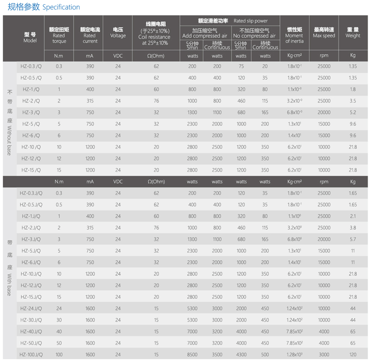The height and width of the screenshot is (361, 371).
Task: Click the '额定电流 Rated current' header
Action: (x=90, y=35)
